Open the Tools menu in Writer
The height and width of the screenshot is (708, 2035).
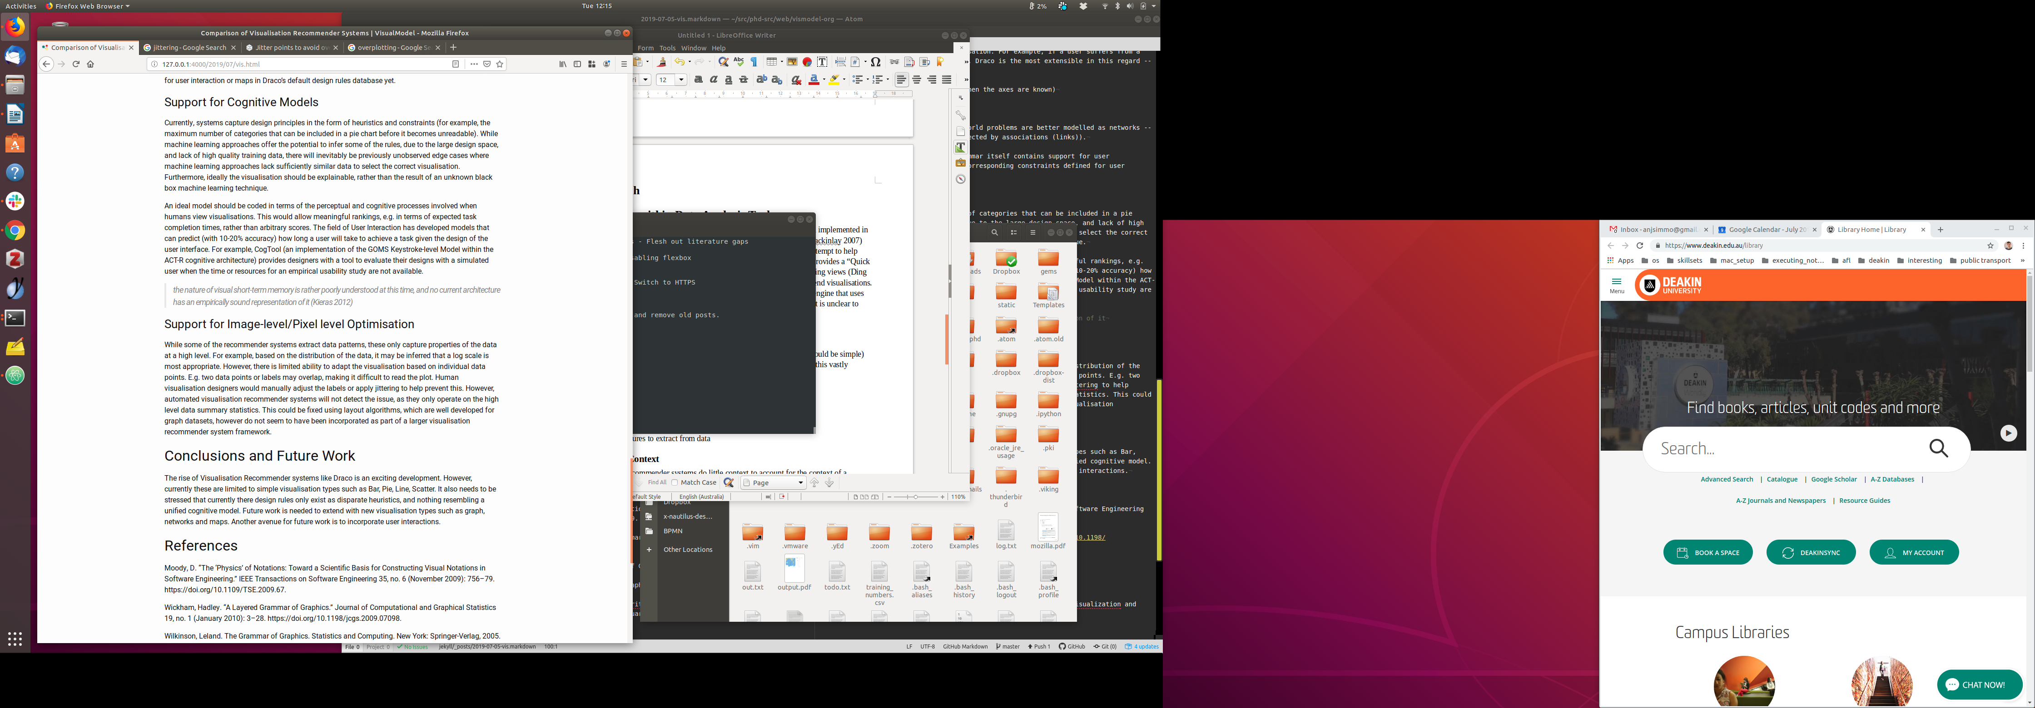[667, 48]
